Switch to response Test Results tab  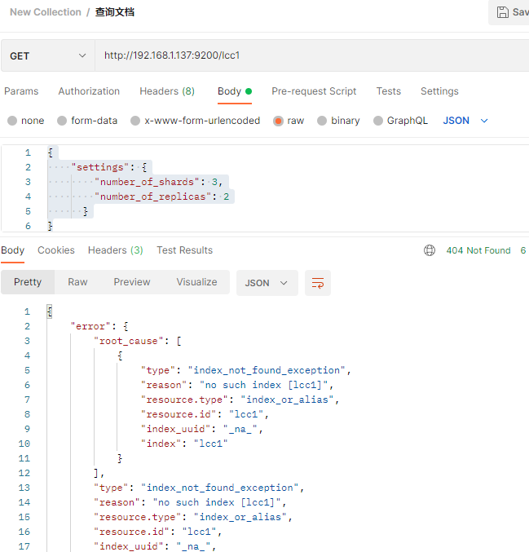point(184,250)
